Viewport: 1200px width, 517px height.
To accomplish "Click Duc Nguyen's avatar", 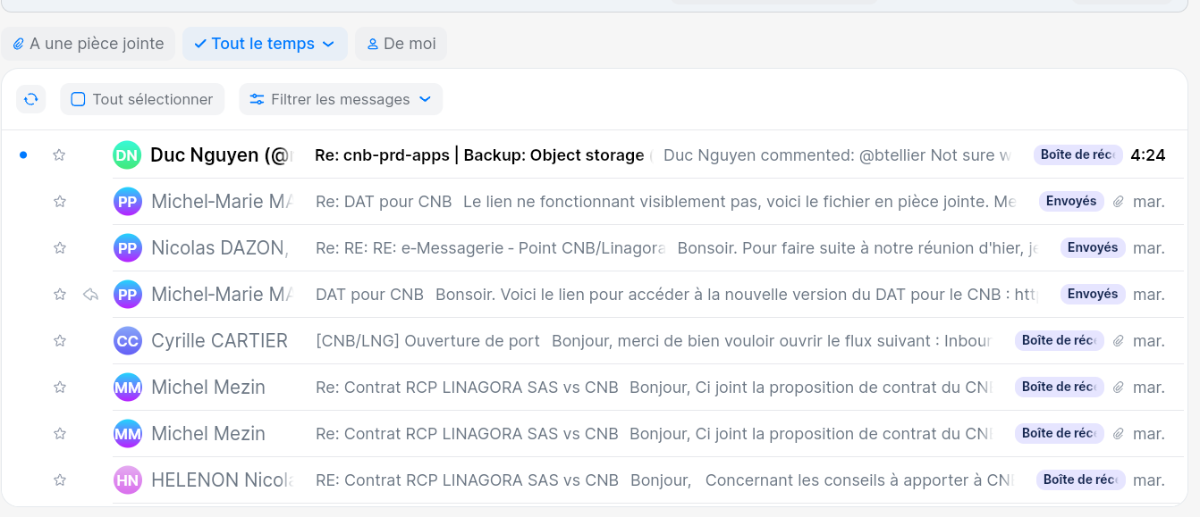I will (126, 154).
